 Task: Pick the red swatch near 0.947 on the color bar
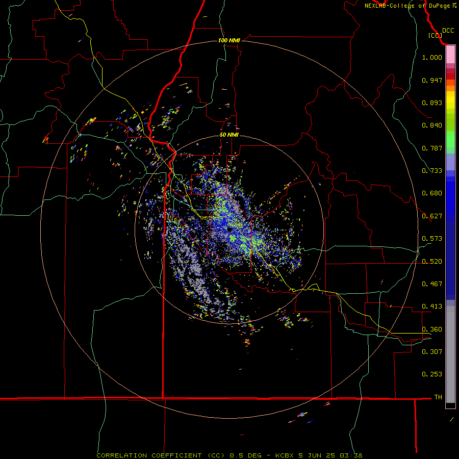pos(450,76)
